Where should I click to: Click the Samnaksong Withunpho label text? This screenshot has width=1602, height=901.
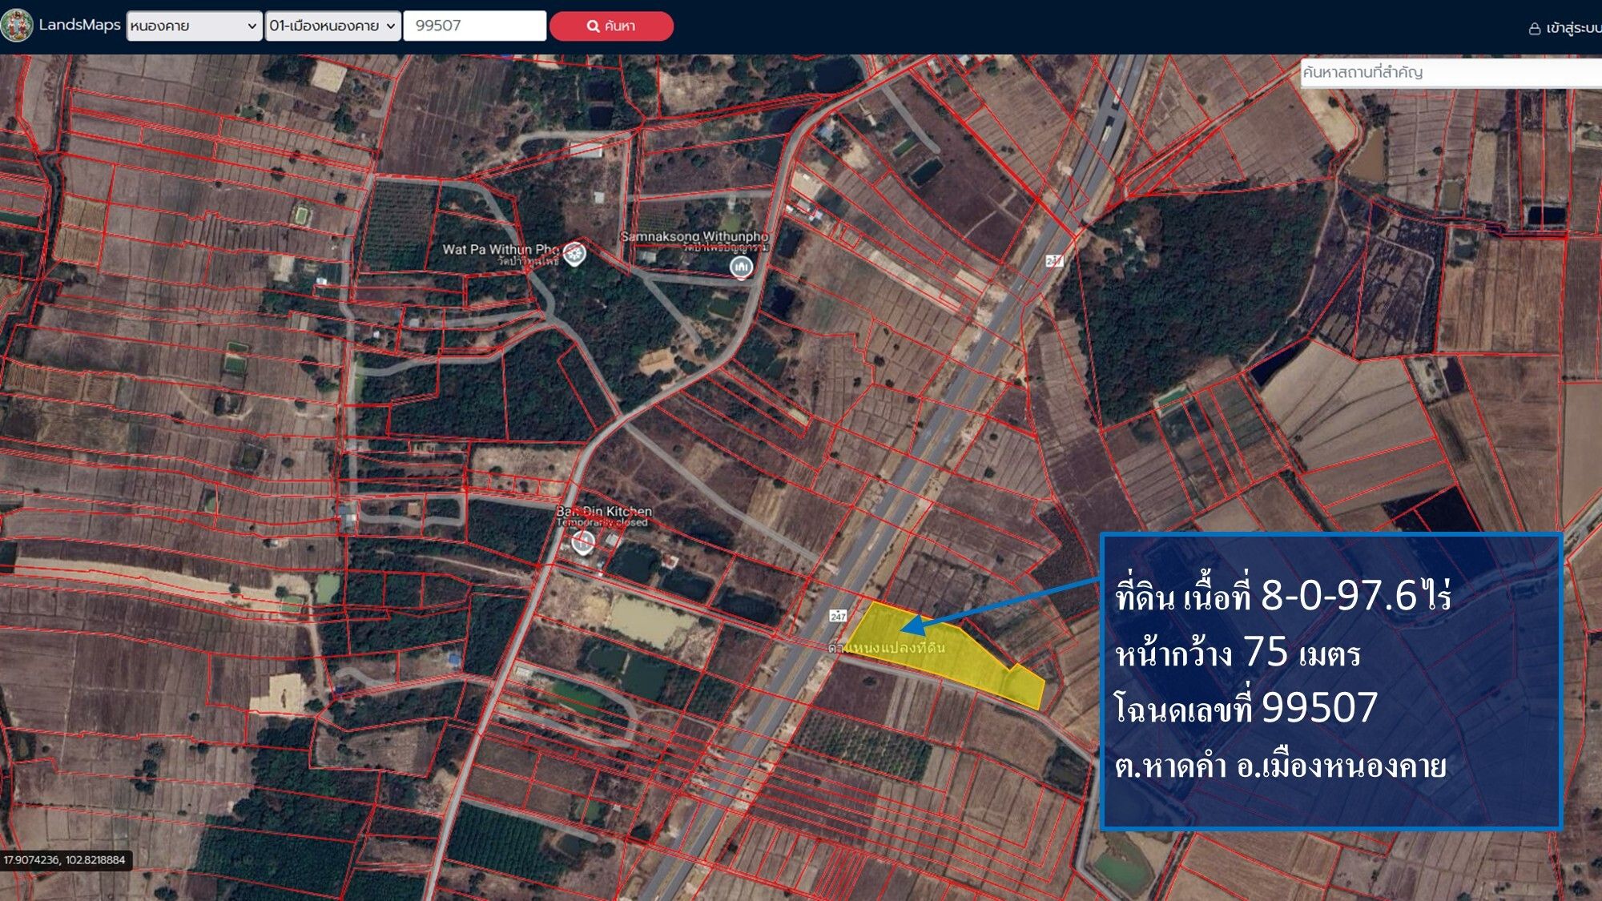pyautogui.click(x=694, y=236)
